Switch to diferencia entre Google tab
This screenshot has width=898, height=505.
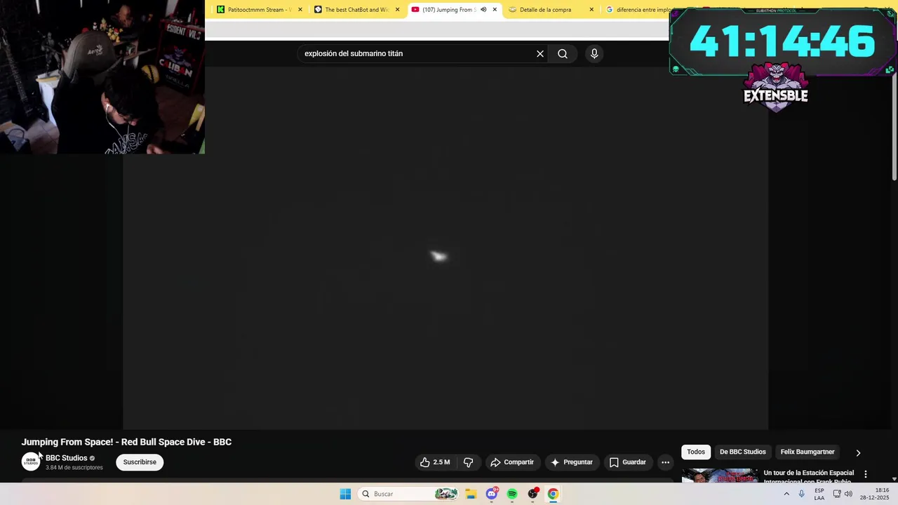pyautogui.click(x=638, y=10)
